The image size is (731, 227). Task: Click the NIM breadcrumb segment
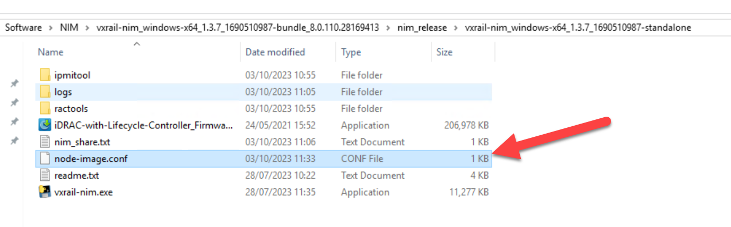69,28
